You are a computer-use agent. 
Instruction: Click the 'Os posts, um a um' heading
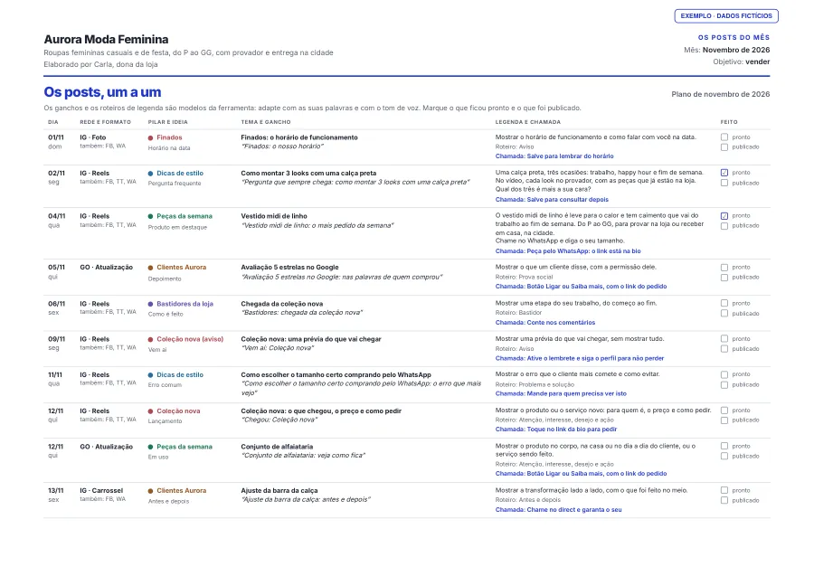[x=102, y=92]
